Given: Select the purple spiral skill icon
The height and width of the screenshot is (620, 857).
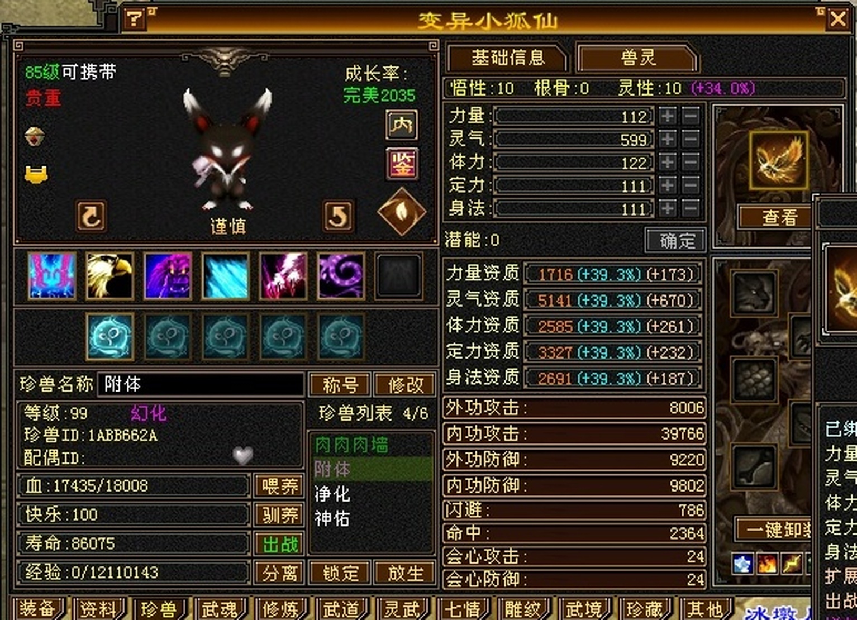Looking at the screenshot, I should [341, 276].
